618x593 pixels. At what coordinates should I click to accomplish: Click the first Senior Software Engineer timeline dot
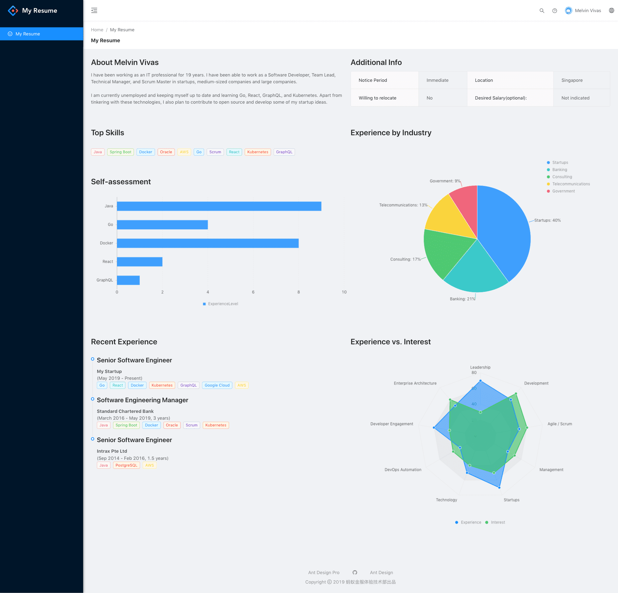[x=92, y=359]
